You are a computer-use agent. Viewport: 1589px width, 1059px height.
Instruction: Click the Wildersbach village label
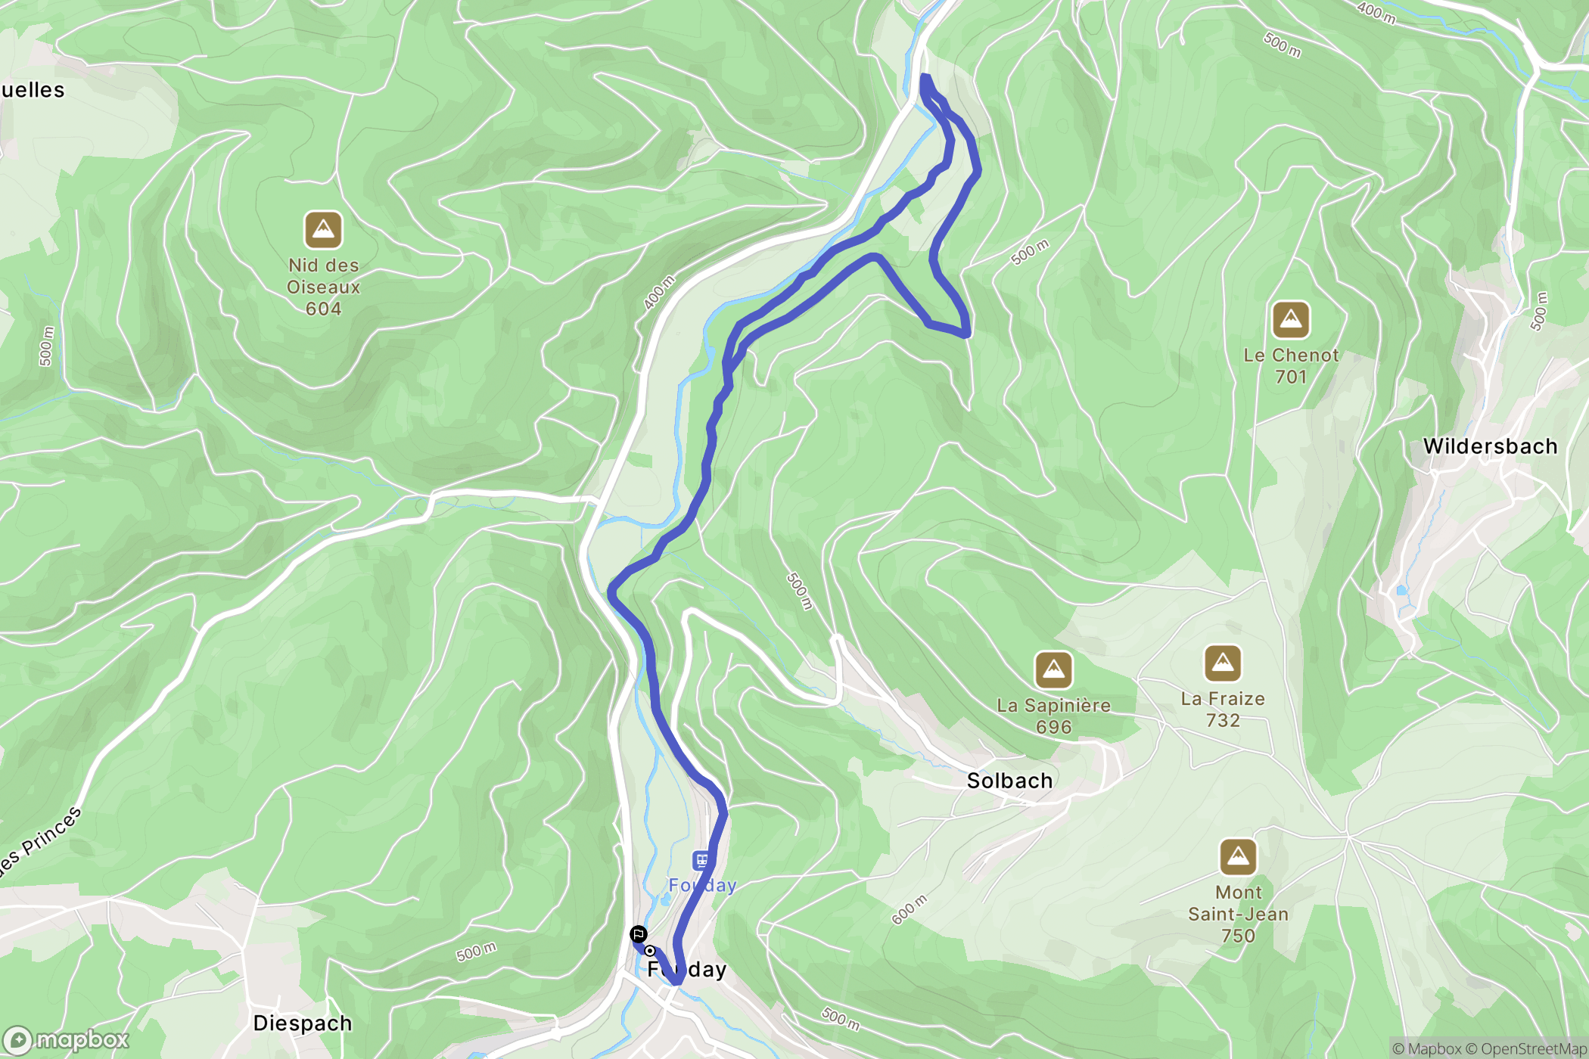click(x=1490, y=446)
